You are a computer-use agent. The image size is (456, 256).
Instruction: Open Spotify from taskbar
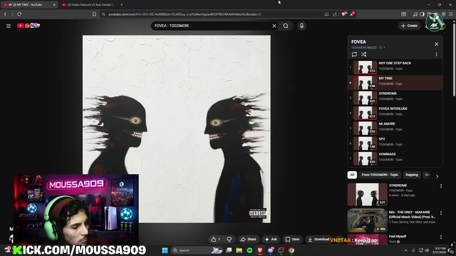coord(249,250)
